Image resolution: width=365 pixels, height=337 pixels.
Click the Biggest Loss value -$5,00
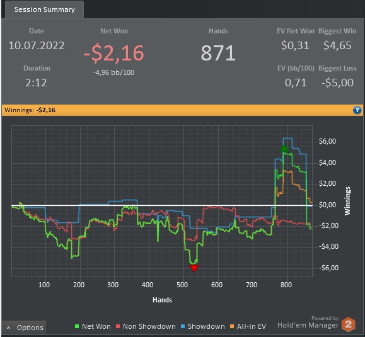(337, 83)
